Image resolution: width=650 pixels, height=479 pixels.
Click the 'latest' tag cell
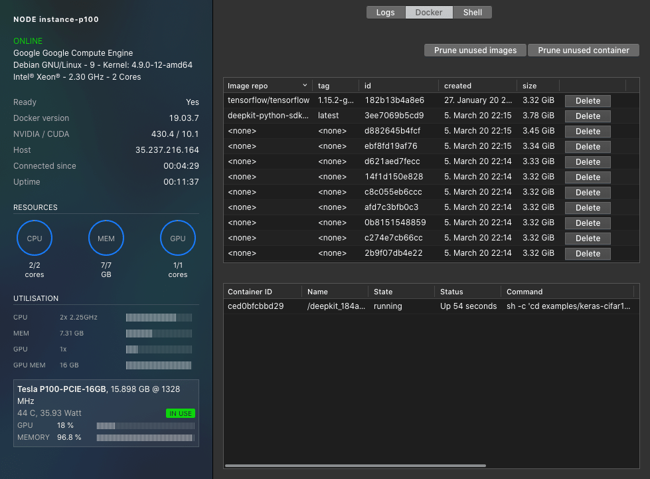[328, 116]
